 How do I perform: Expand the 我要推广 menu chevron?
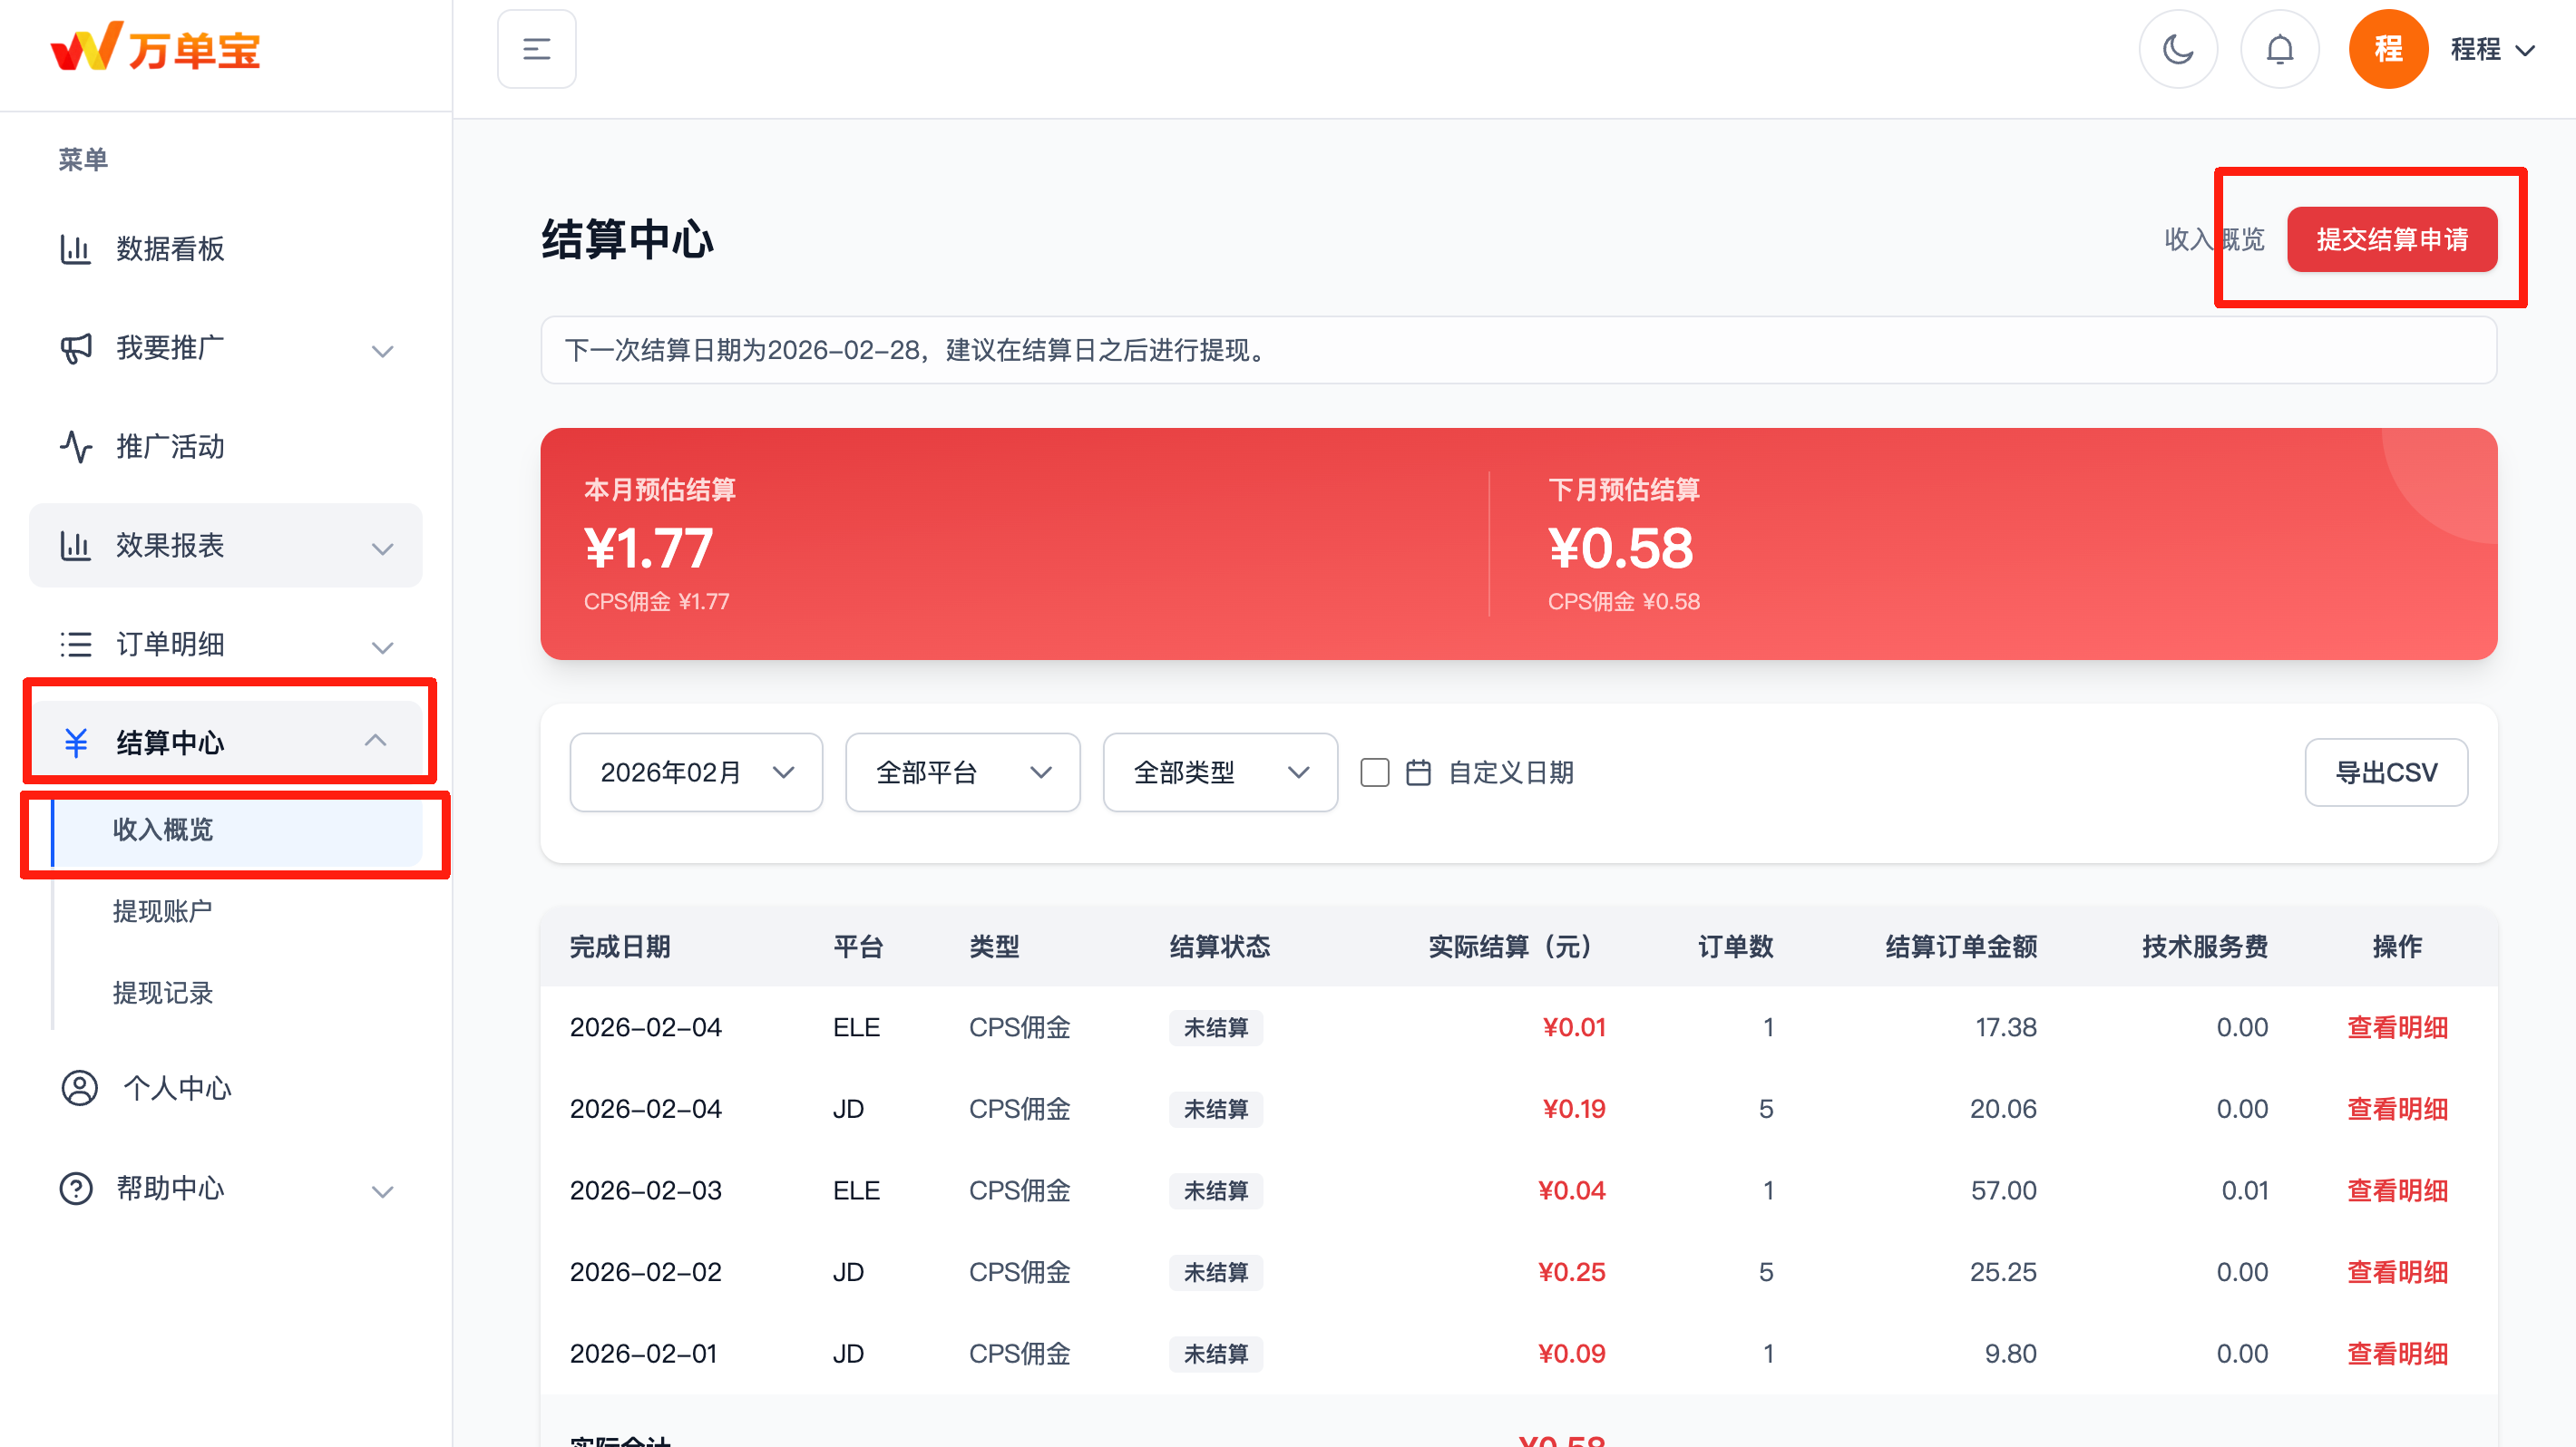383,351
